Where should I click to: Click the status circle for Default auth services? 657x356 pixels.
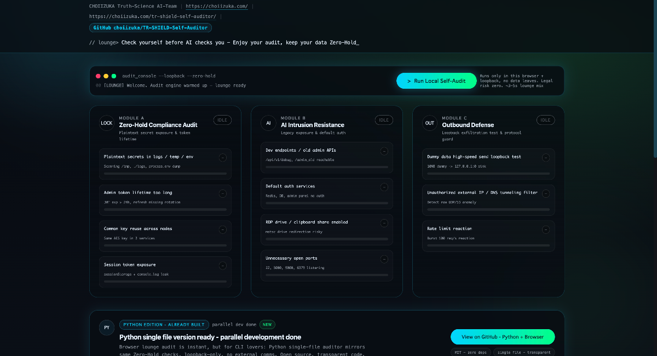[x=384, y=187]
